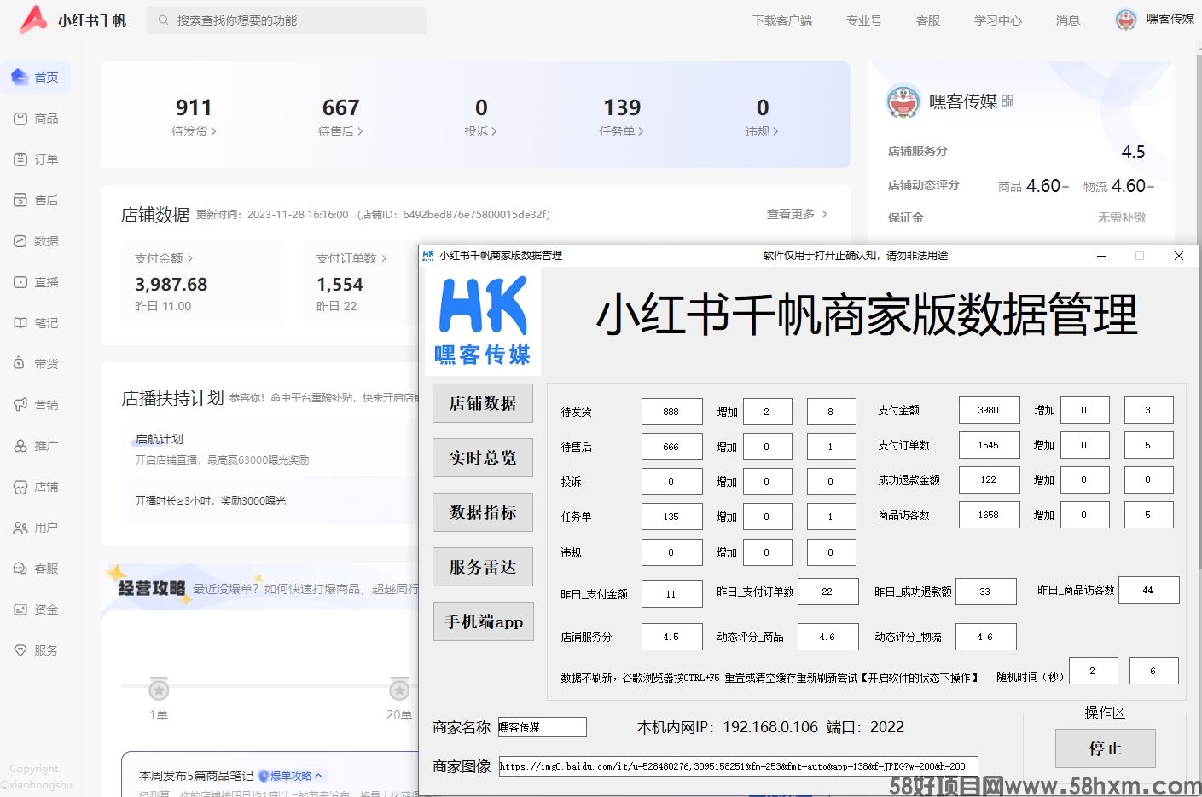This screenshot has width=1202, height=797.
Task: Expand the 支付订单数 metric
Action: (351, 258)
